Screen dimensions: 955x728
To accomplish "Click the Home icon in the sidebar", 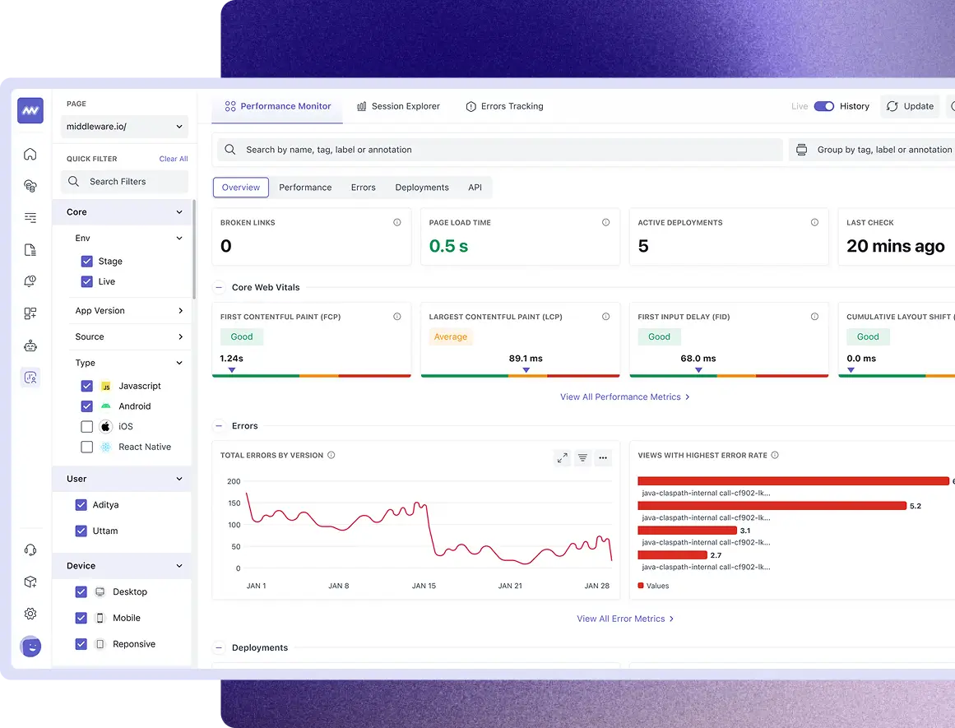I will (x=30, y=154).
